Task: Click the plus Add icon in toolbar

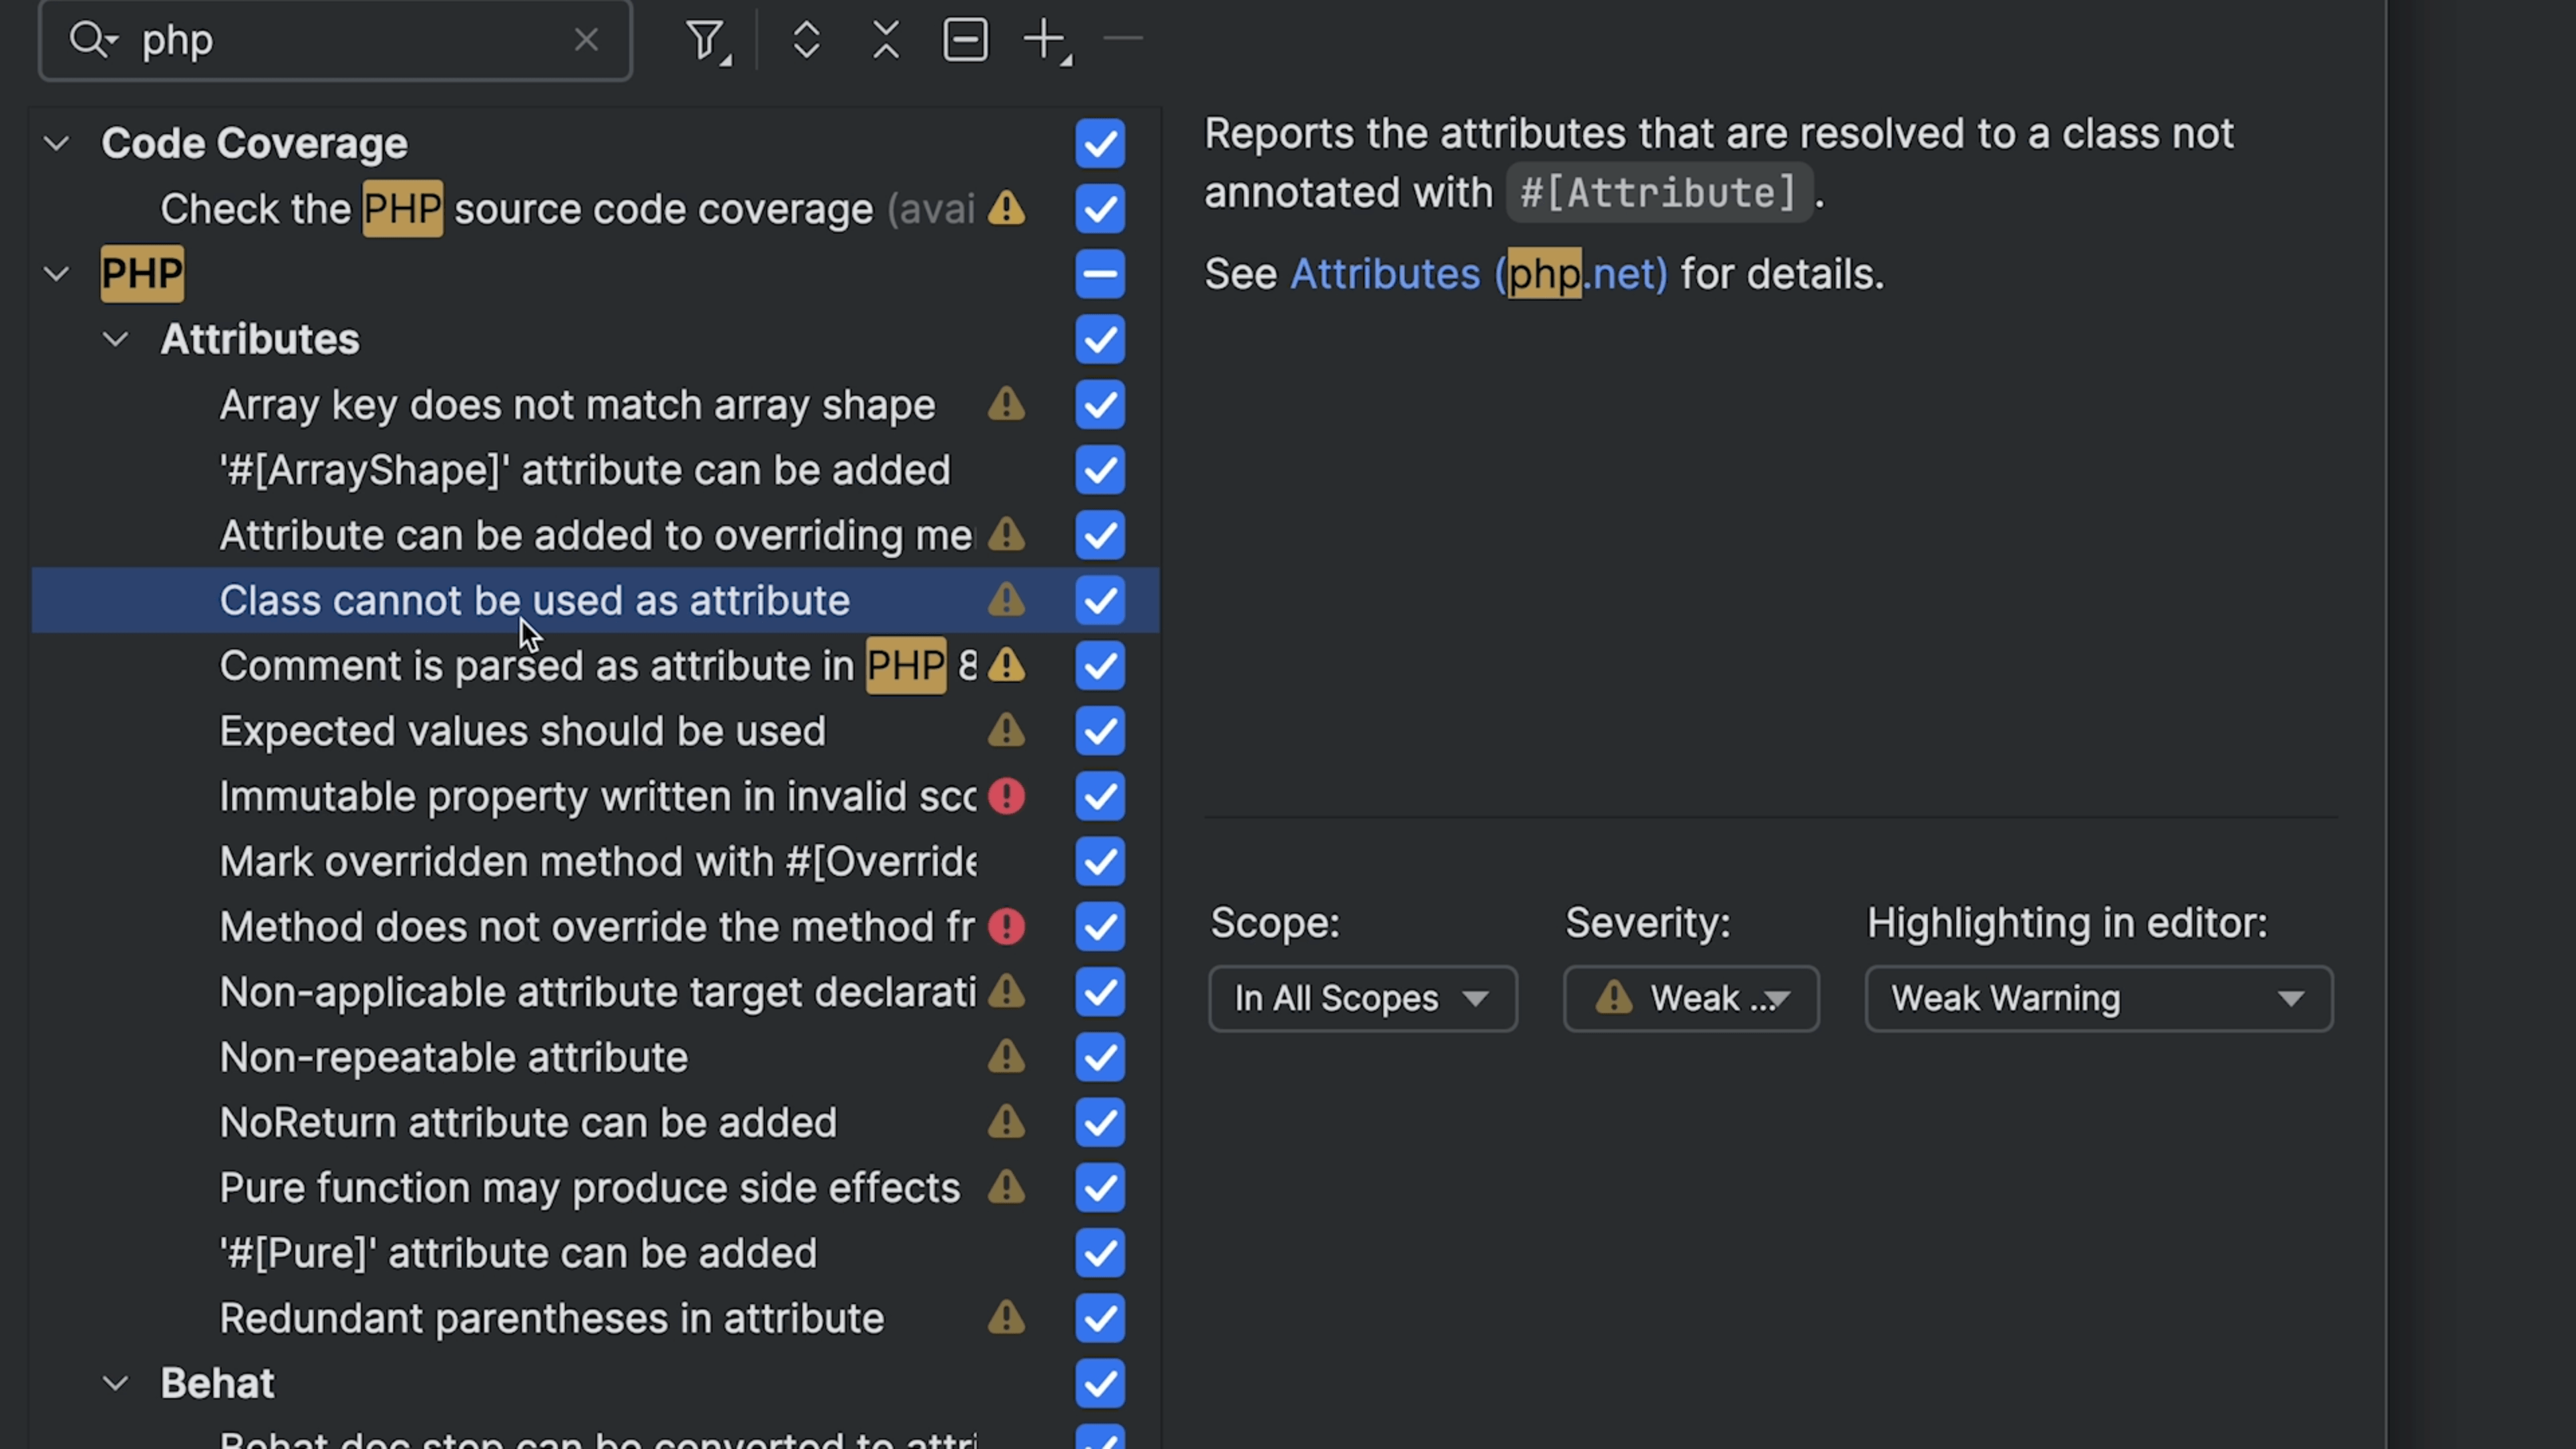Action: [x=1045, y=41]
